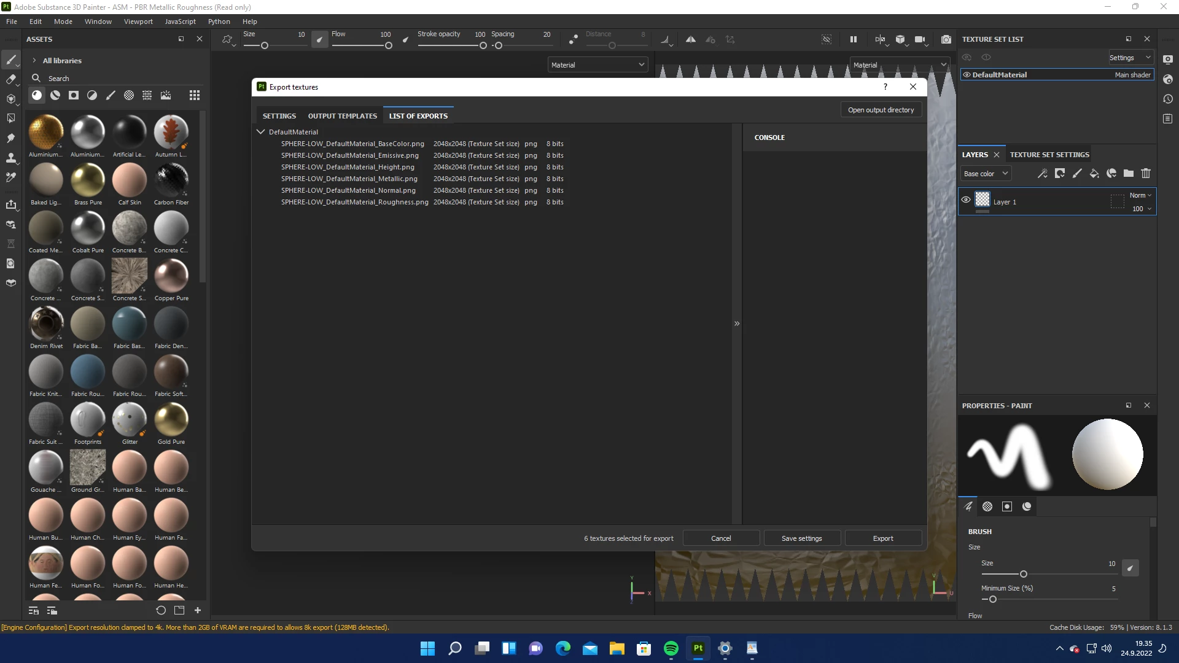Toggle visibility of Layer 1

[966, 200]
